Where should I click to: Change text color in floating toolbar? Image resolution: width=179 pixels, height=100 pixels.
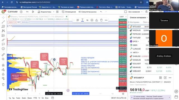click(83, 20)
